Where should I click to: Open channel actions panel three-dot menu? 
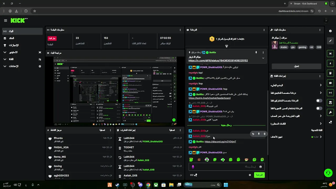pyautogui.click(x=320, y=76)
